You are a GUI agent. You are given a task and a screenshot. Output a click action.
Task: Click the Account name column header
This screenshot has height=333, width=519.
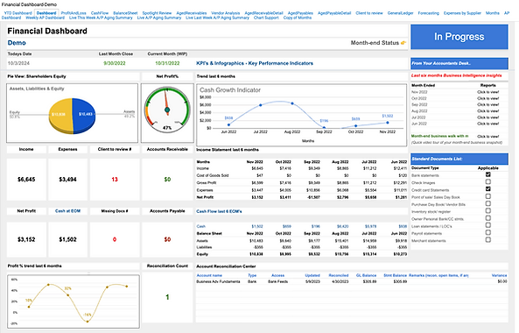[x=209, y=275]
